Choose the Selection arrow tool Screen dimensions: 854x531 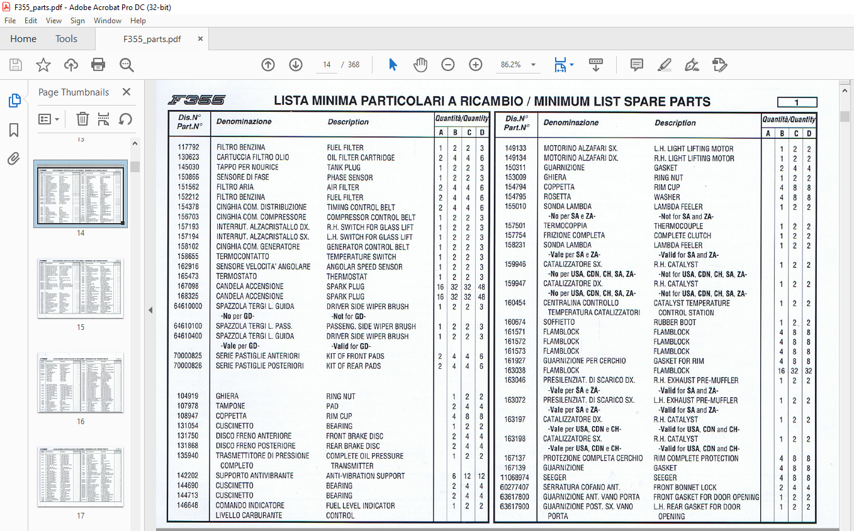(x=393, y=65)
